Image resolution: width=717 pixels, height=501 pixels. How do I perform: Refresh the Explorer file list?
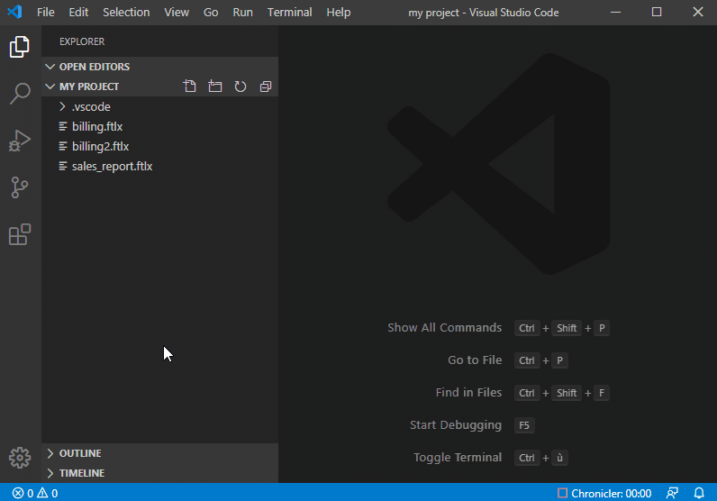[241, 87]
